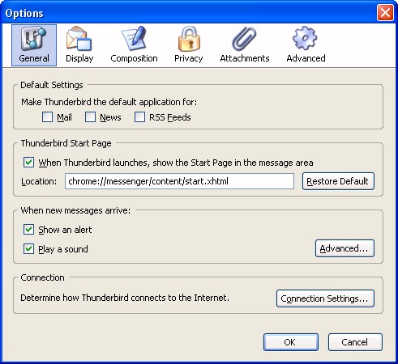Open the Attachments paperclip icon
The width and height of the screenshot is (398, 364).
coord(244,39)
